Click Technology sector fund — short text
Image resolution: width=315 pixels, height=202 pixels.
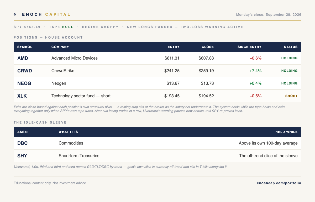(x=81, y=96)
